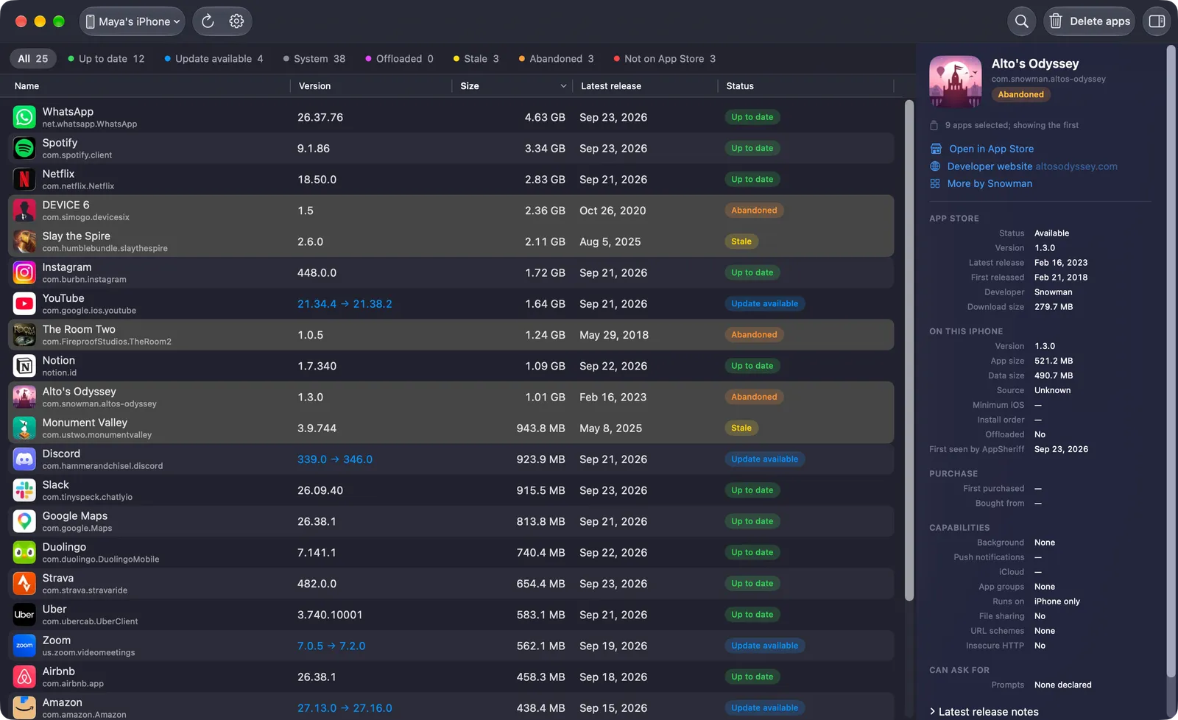Select the All 25 filter tab
The height and width of the screenshot is (720, 1178).
(x=33, y=59)
